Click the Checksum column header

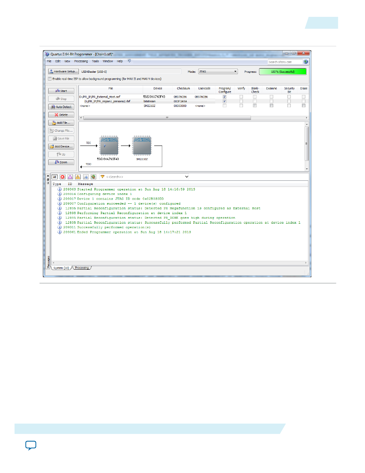(x=183, y=88)
